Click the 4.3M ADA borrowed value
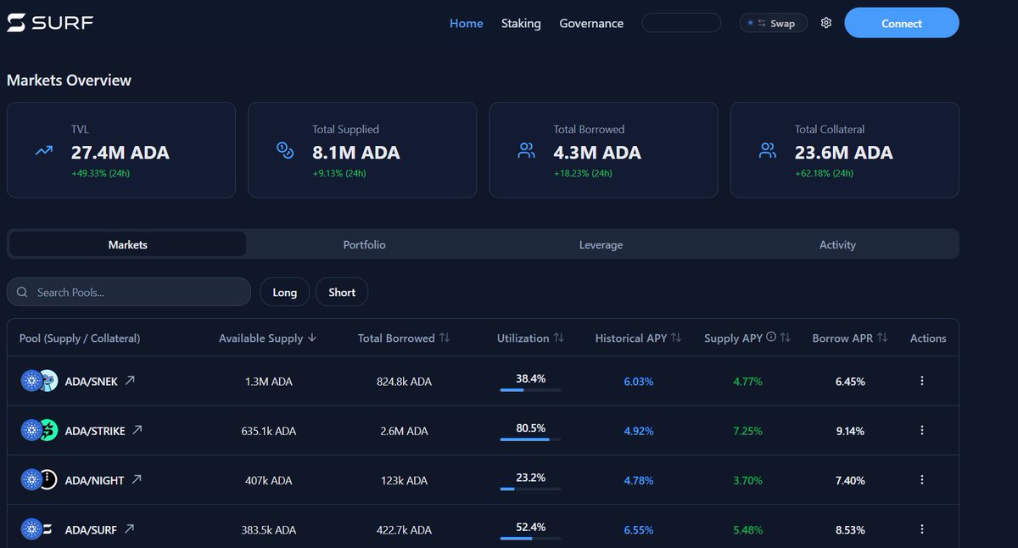1018x548 pixels. click(597, 153)
